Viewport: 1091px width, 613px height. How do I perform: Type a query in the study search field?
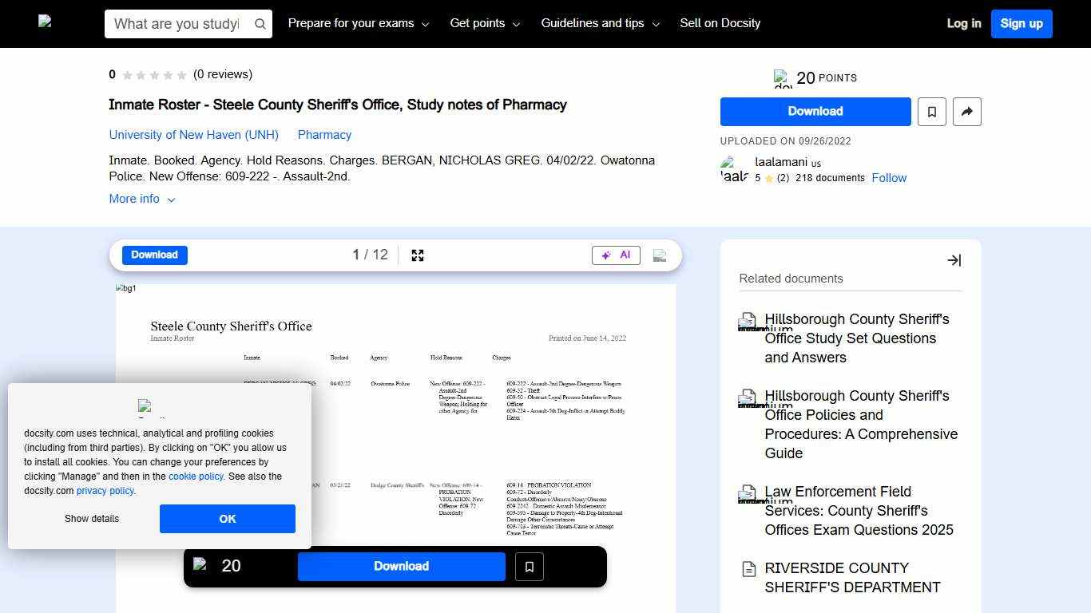pyautogui.click(x=176, y=24)
